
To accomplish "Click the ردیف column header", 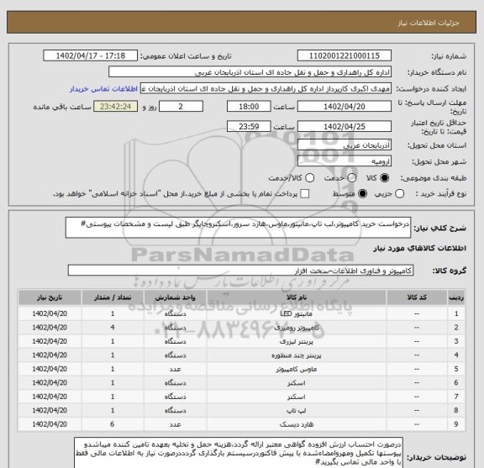I will 456,297.
